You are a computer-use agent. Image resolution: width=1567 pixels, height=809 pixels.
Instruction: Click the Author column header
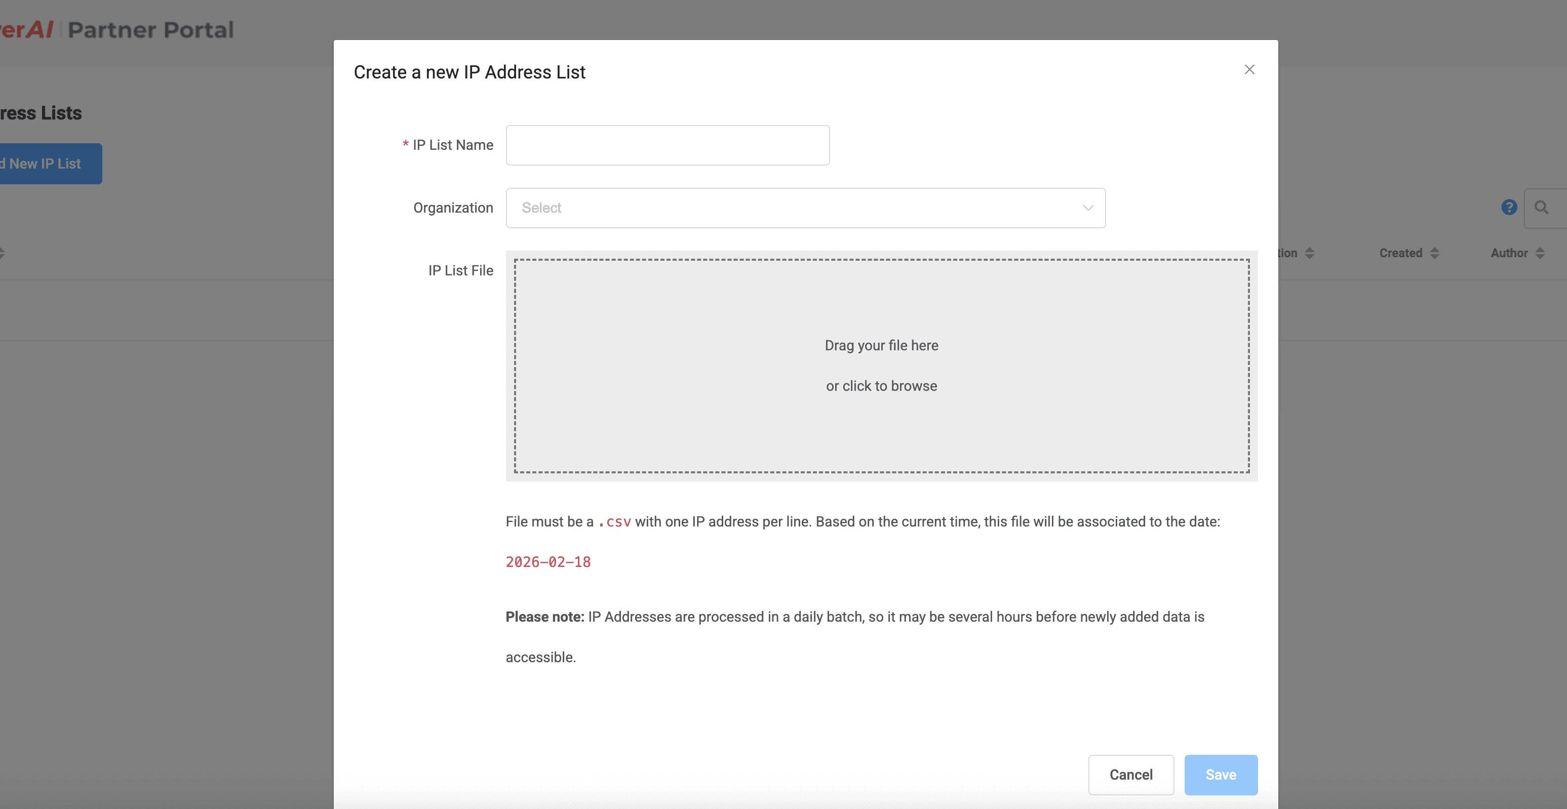tap(1509, 253)
